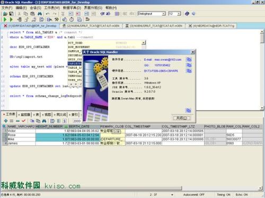This screenshot has width=265, height=198.
Task: Open the 会话(S) menu
Action: pyautogui.click(x=36, y=8)
